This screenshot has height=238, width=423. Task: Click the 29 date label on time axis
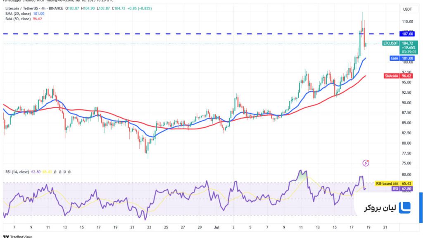click(200, 228)
